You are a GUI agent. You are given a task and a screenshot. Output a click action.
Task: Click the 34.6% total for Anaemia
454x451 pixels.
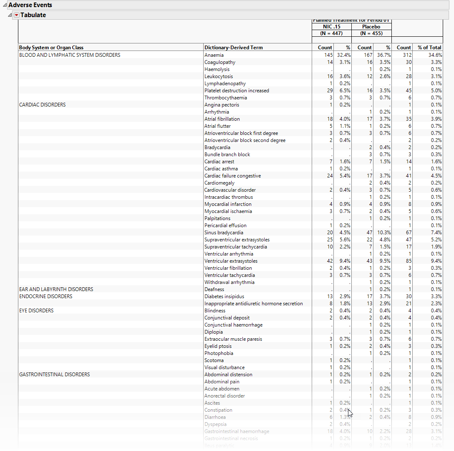[435, 55]
